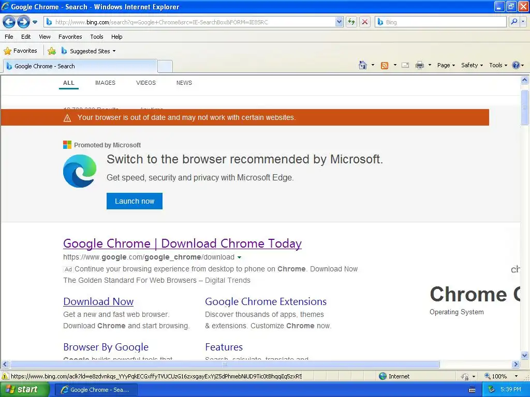The image size is (530, 397).
Task: Click the Print icon
Action: (419, 65)
